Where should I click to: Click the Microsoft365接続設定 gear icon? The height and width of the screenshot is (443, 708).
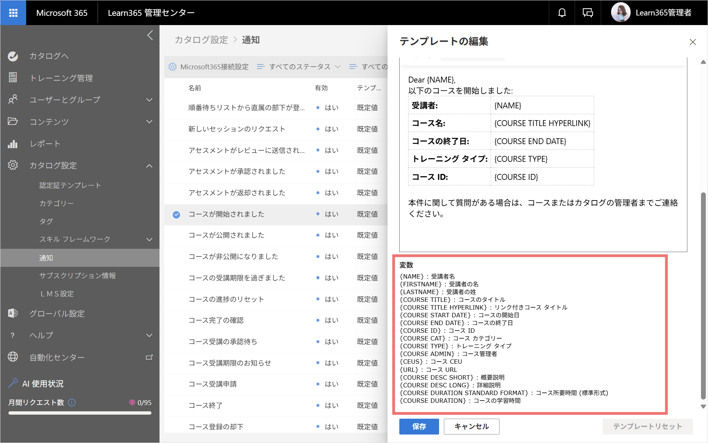pyautogui.click(x=172, y=67)
